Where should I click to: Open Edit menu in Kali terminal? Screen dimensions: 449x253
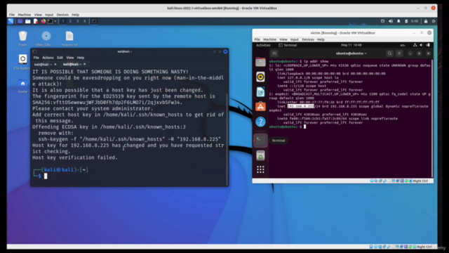(60, 58)
